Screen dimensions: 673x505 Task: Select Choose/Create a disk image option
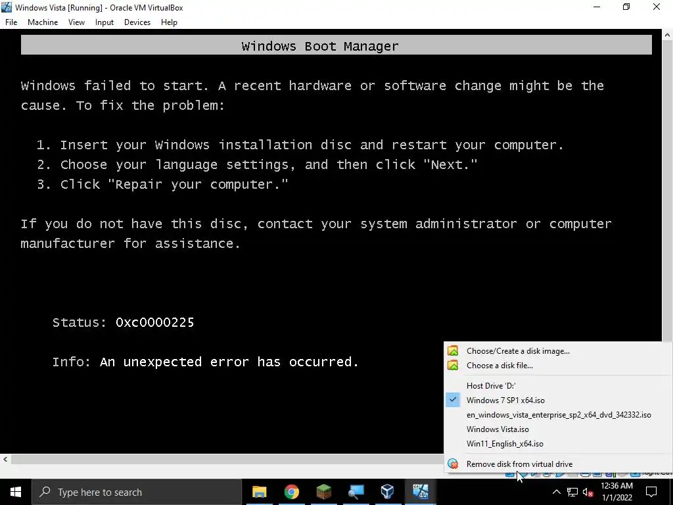pos(558,351)
